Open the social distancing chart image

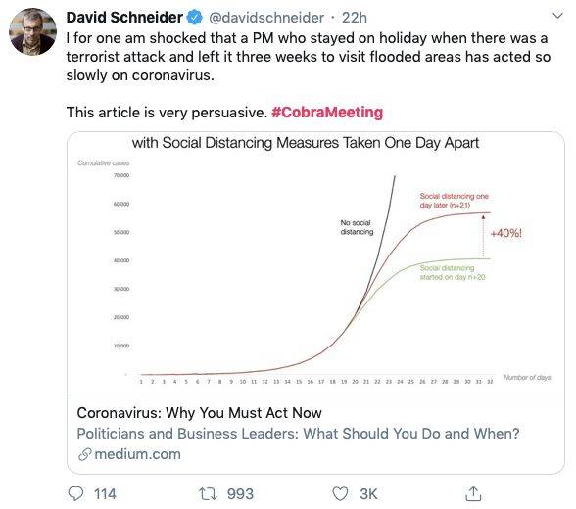click(x=315, y=262)
